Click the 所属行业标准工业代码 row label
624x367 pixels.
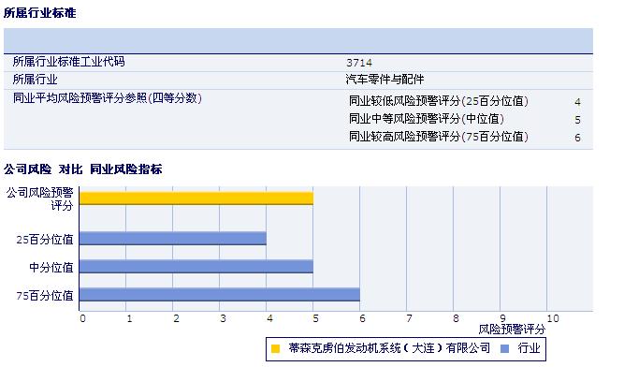pyautogui.click(x=69, y=61)
